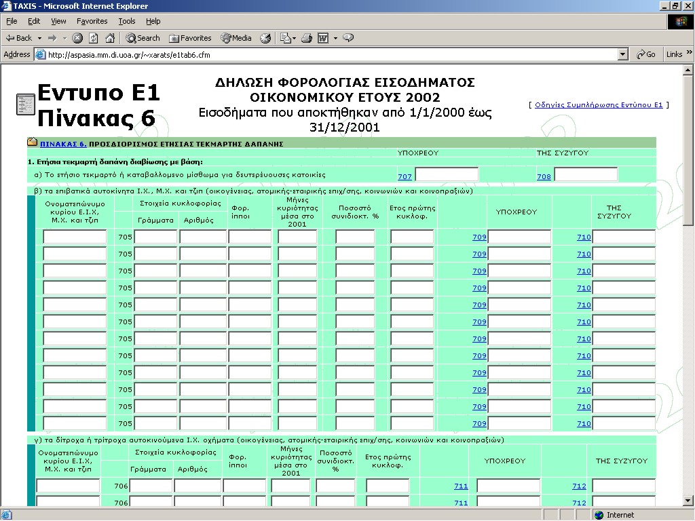This screenshot has height=521, width=695.
Task: Click the Stop loading icon
Action: pos(77,38)
